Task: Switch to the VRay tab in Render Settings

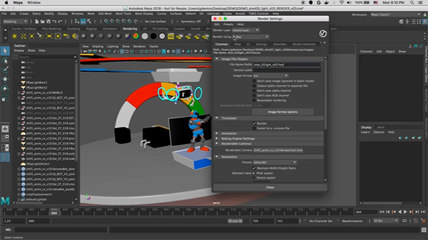Action: pos(237,44)
